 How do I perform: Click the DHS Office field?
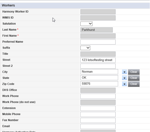pos(98,90)
